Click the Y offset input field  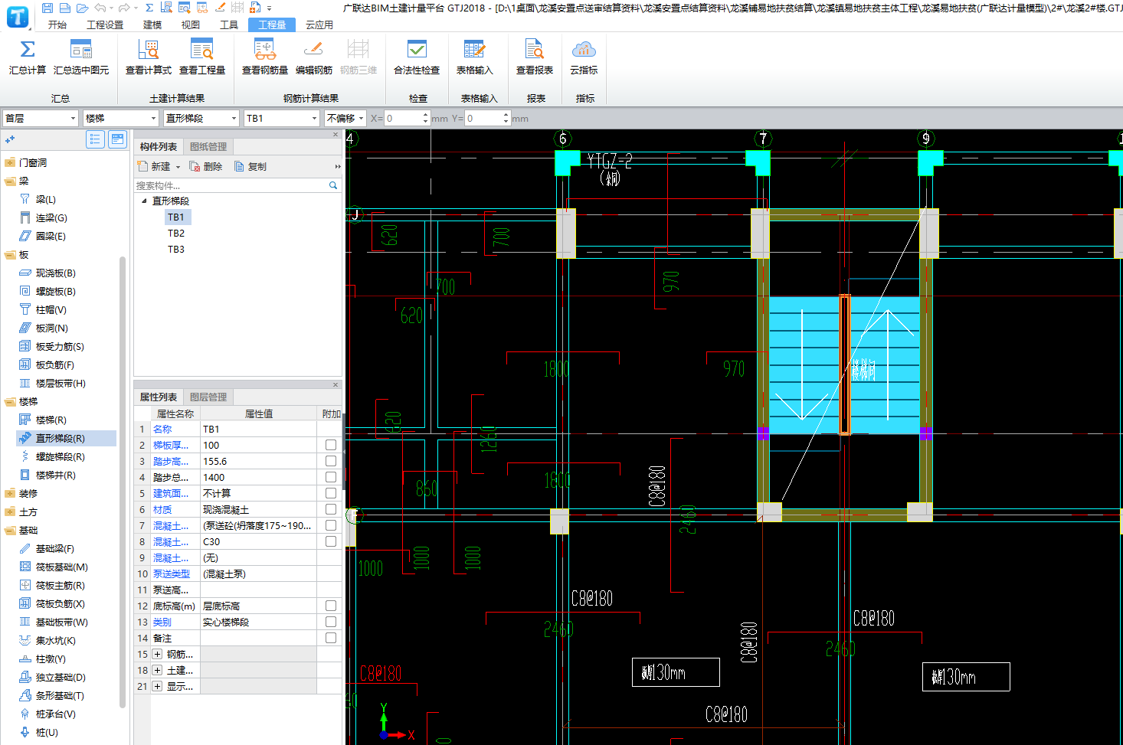pyautogui.click(x=483, y=118)
